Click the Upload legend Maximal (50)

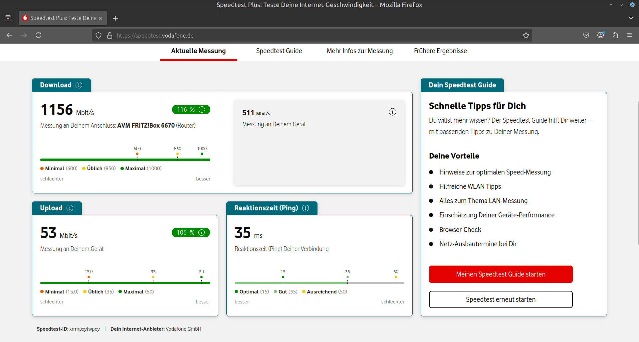point(136,292)
